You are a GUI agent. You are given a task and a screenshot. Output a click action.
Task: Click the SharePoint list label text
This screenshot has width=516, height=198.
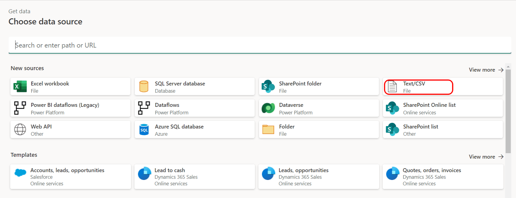421,127
